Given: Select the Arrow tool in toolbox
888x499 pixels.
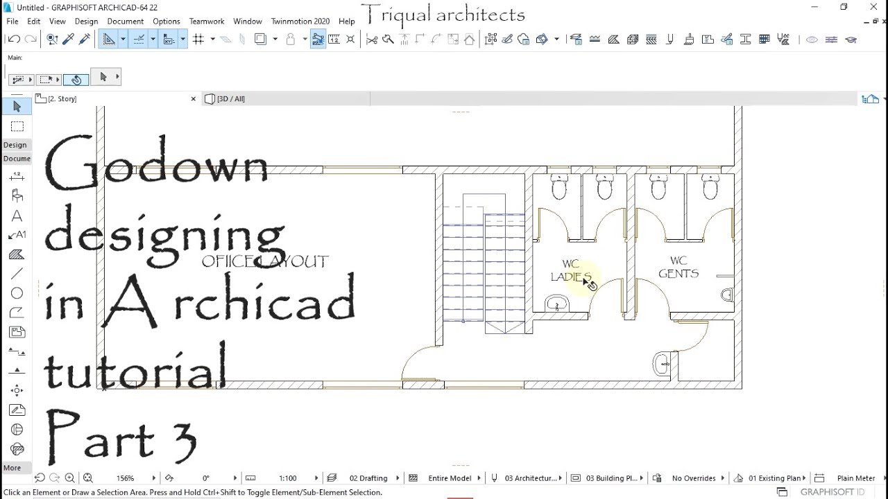Looking at the screenshot, I should pos(17,106).
